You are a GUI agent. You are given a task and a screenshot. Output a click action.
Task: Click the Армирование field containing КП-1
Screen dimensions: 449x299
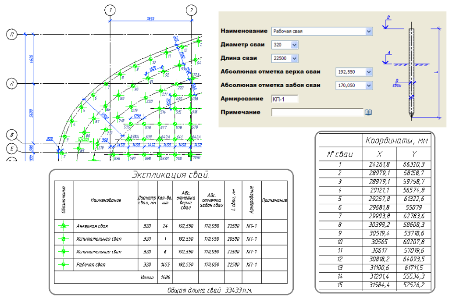click(285, 99)
